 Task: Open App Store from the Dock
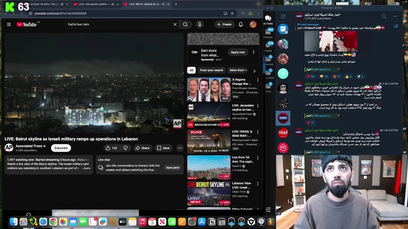point(202,222)
